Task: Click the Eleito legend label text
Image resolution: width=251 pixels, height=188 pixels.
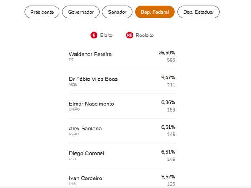Action: pos(106,36)
